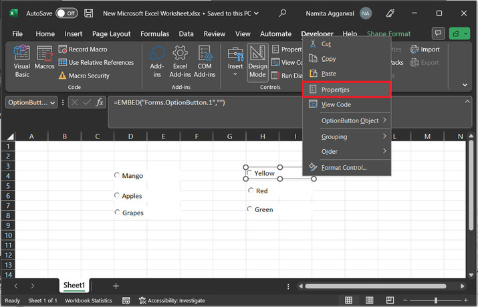Viewport: 478px width, 307px height.
Task: Open the Name Box dropdown arrow
Action: click(54, 102)
